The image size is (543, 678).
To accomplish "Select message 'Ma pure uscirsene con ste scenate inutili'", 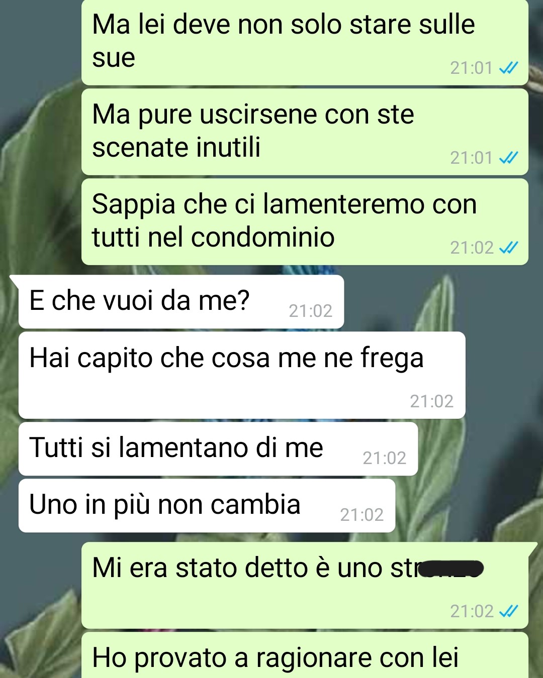I will 305,132.
